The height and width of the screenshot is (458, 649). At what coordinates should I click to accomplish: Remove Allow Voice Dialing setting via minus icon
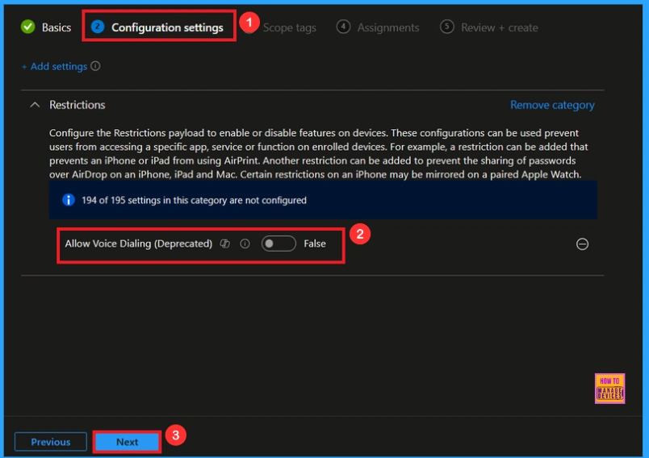coord(582,244)
